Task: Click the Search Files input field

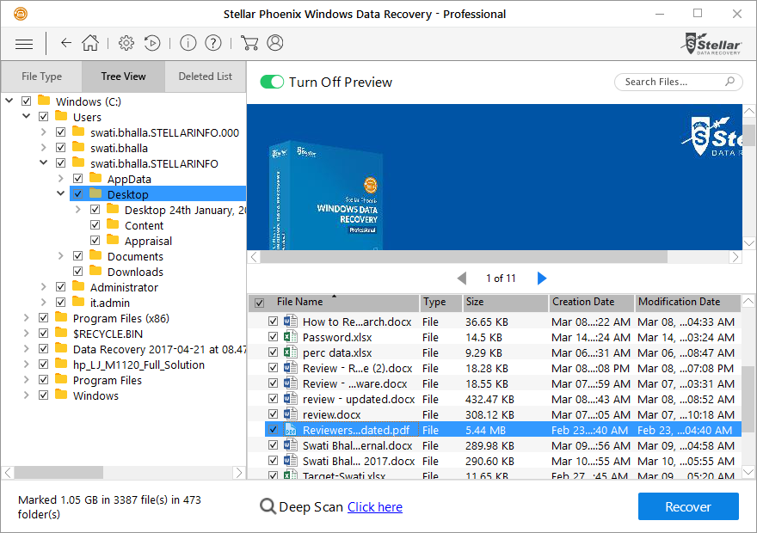Action: 678,82
